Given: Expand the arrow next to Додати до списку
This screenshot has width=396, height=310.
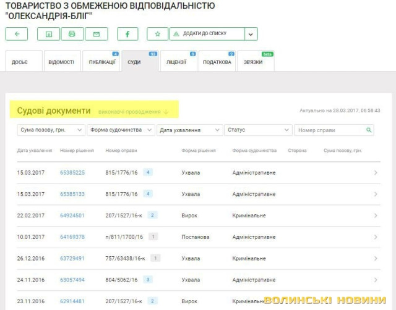Looking at the screenshot, I should coord(251,34).
